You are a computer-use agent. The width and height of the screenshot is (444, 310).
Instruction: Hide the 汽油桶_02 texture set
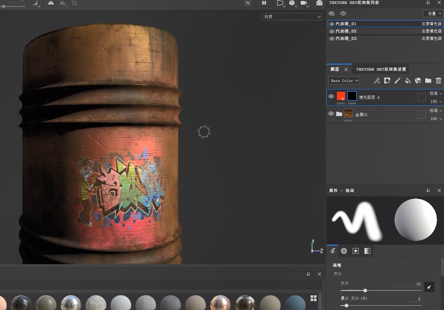[x=332, y=31]
